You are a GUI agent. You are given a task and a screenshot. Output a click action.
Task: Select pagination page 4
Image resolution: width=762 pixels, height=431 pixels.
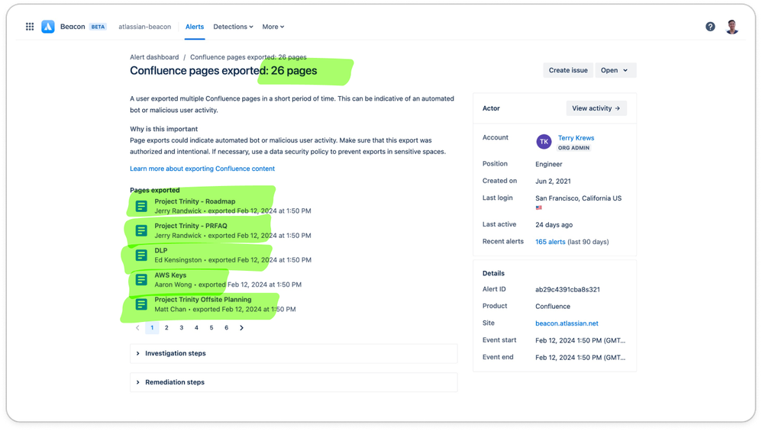click(196, 328)
